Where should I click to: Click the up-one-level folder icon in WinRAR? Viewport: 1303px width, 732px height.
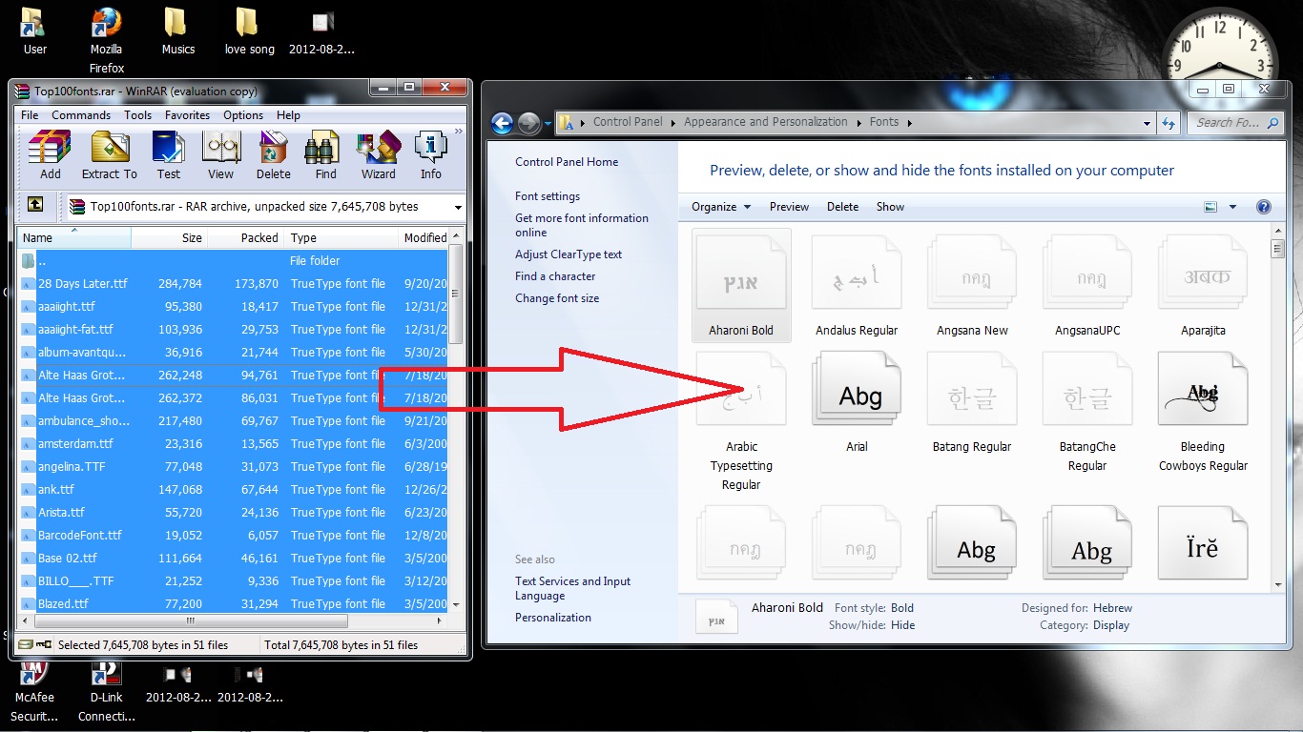[34, 205]
